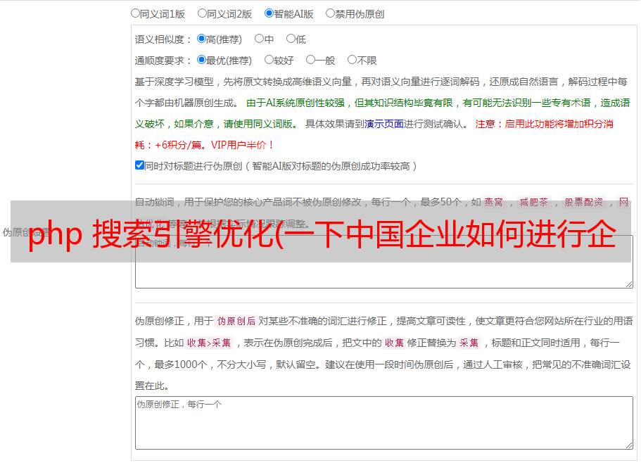The width and height of the screenshot is (641, 463).
Task: Click the 自动锁词 textarea
Action: 384,262
